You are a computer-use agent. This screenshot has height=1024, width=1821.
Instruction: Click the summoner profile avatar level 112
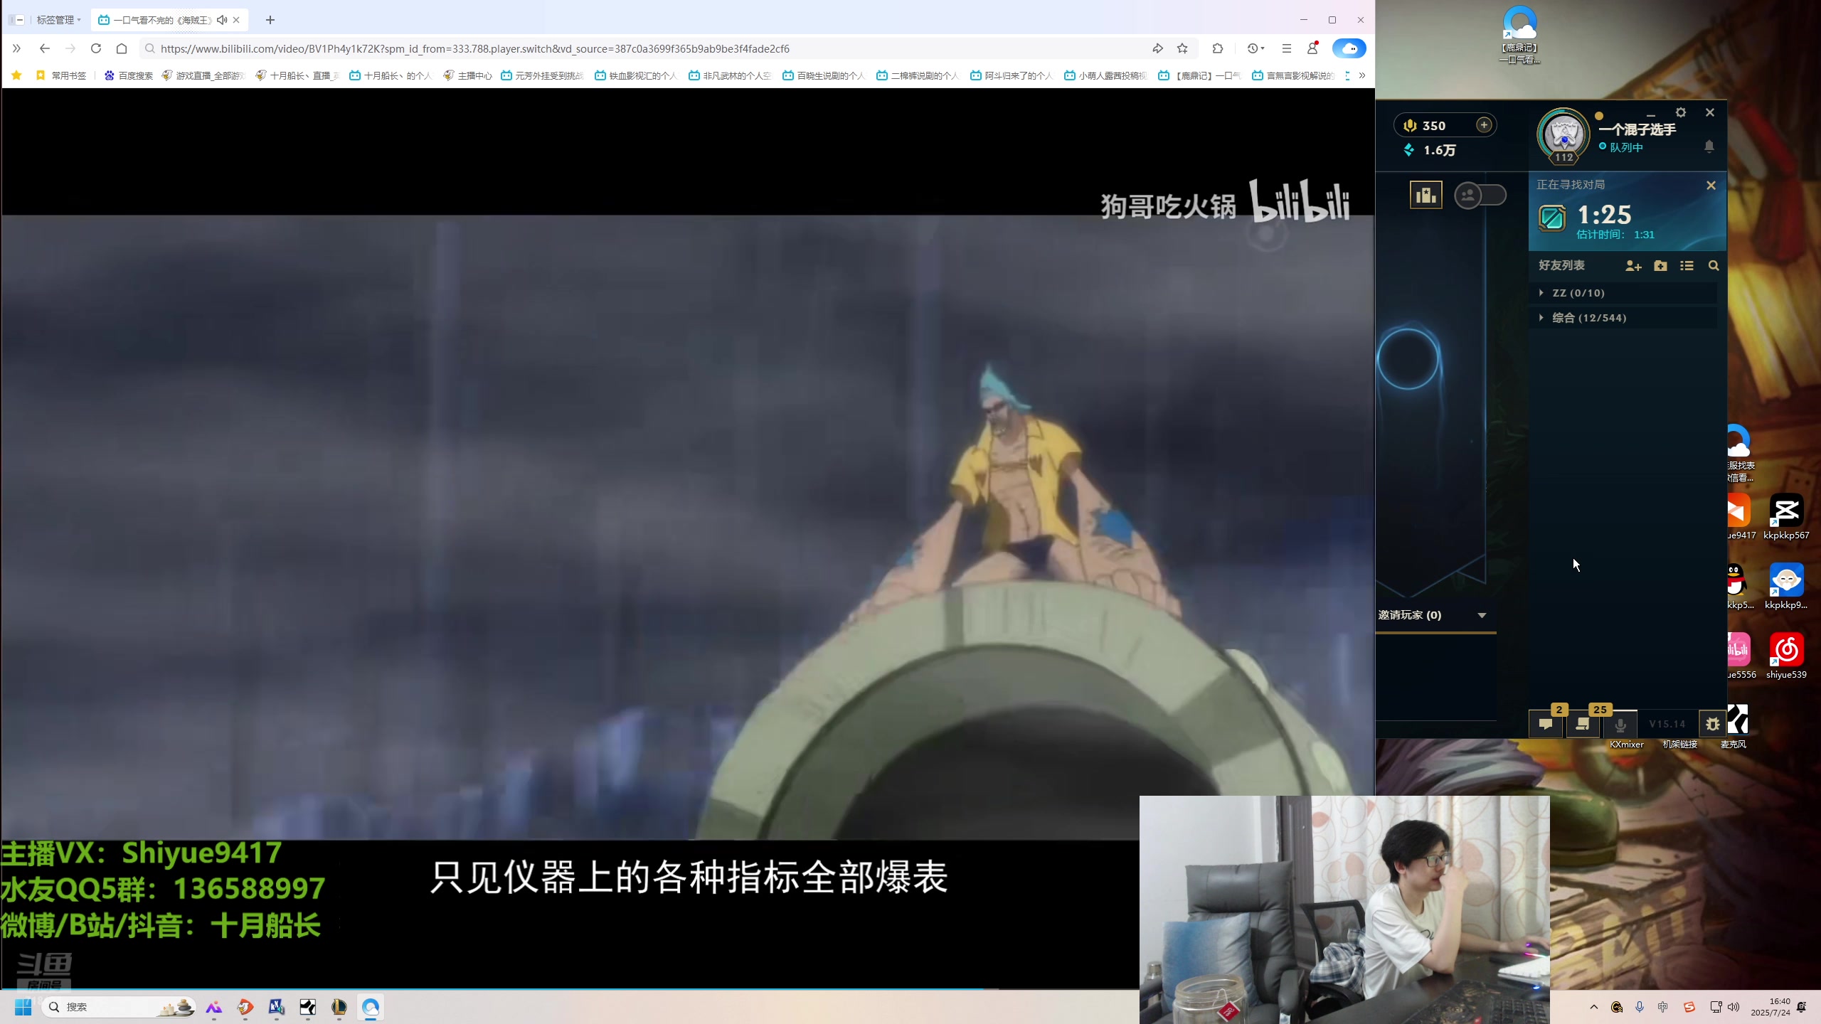point(1563,135)
